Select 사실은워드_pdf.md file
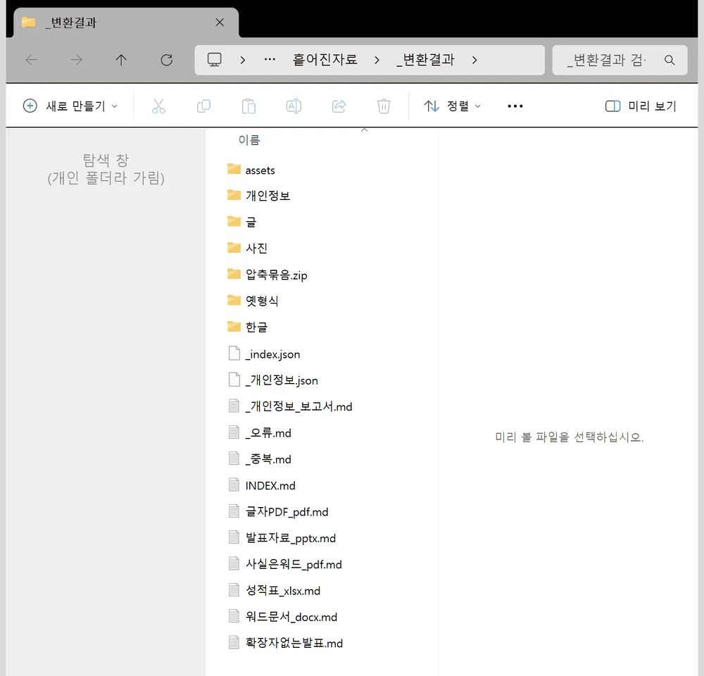This screenshot has height=676, width=704. tap(285, 564)
